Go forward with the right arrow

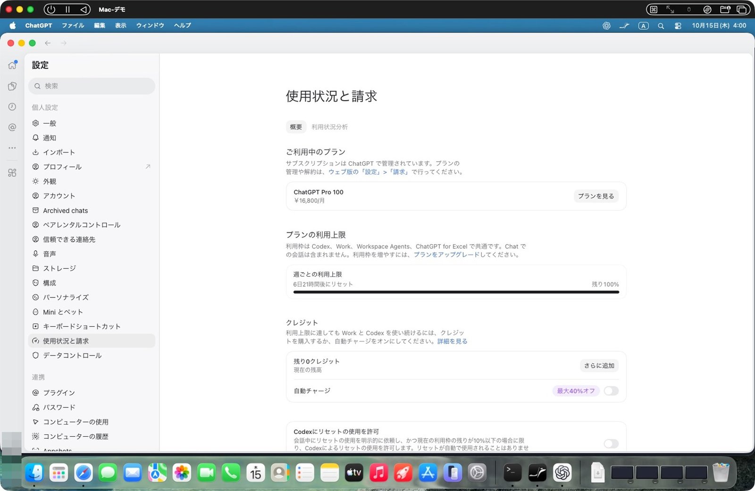pyautogui.click(x=64, y=43)
